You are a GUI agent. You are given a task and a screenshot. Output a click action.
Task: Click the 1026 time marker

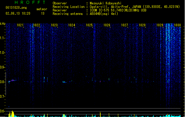[x=107, y=25]
